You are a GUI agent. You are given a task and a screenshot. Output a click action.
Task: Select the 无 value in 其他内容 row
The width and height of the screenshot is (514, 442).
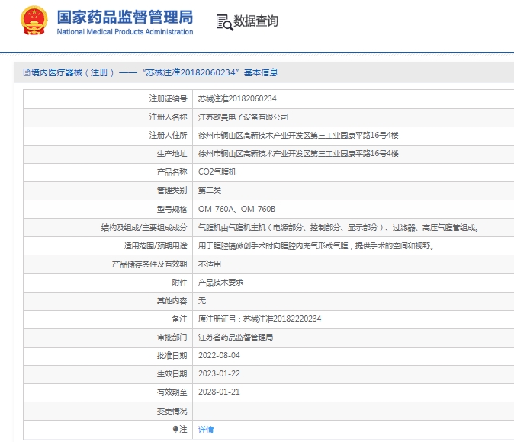coord(202,301)
